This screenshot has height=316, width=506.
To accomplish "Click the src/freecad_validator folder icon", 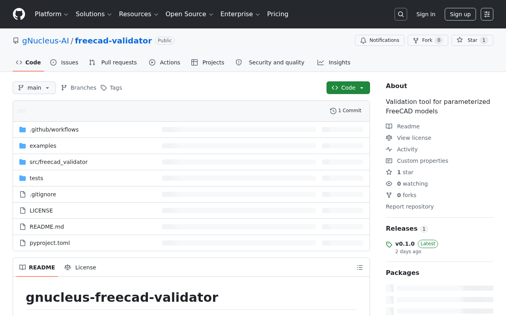I will pos(23,162).
